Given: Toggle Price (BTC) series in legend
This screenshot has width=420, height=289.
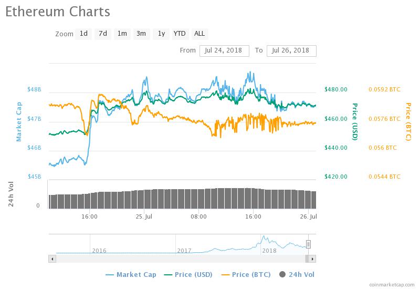Looking at the screenshot, I should (x=246, y=274).
